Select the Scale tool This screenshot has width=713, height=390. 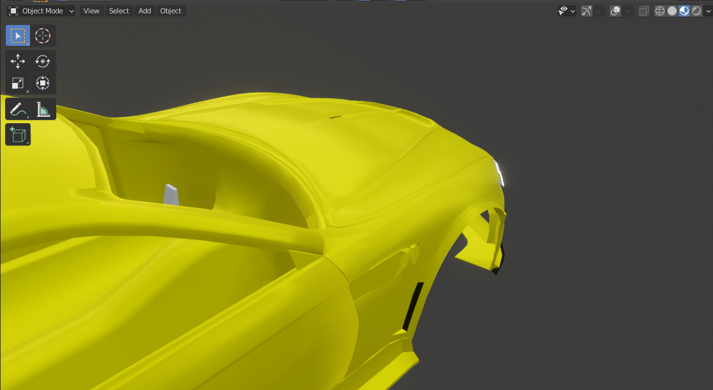point(18,83)
